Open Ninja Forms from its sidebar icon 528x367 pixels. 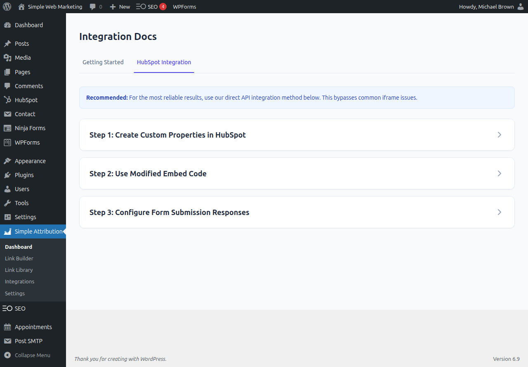coord(7,128)
